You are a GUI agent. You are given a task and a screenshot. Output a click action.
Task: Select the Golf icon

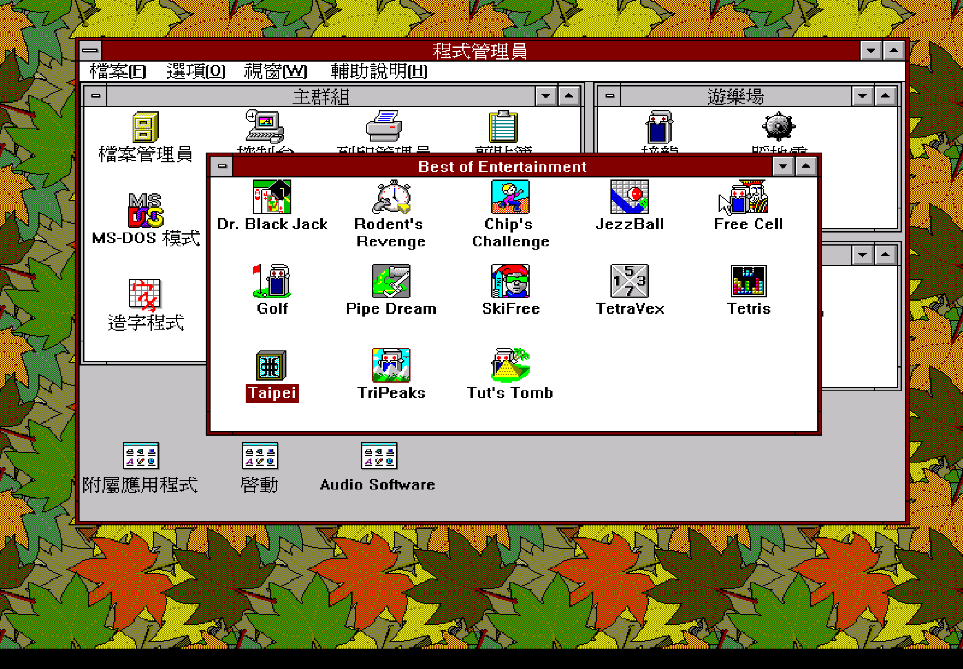(272, 281)
